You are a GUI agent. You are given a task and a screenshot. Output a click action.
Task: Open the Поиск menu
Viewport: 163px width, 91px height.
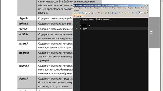tap(87, 8)
